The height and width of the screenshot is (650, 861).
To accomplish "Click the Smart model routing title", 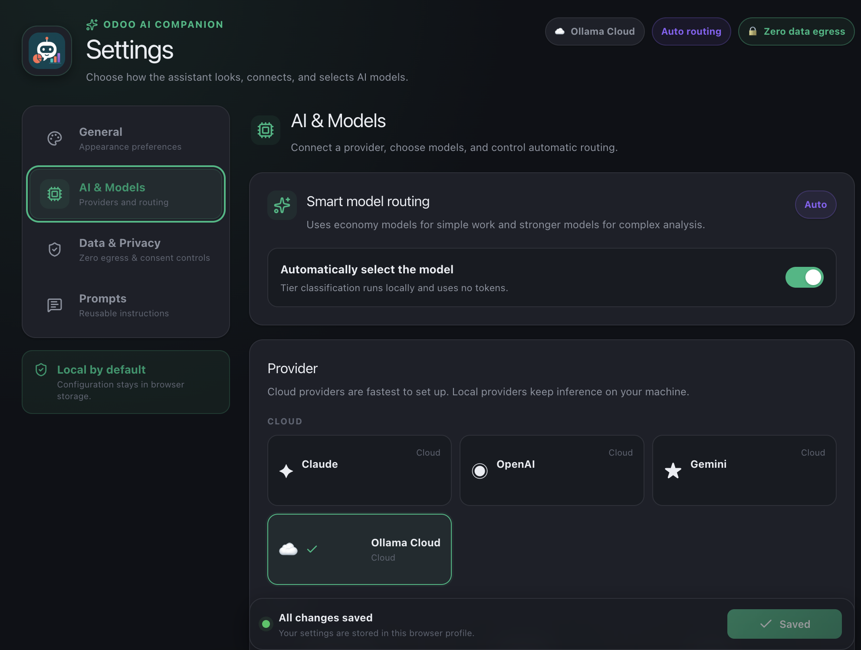I will pyautogui.click(x=368, y=201).
